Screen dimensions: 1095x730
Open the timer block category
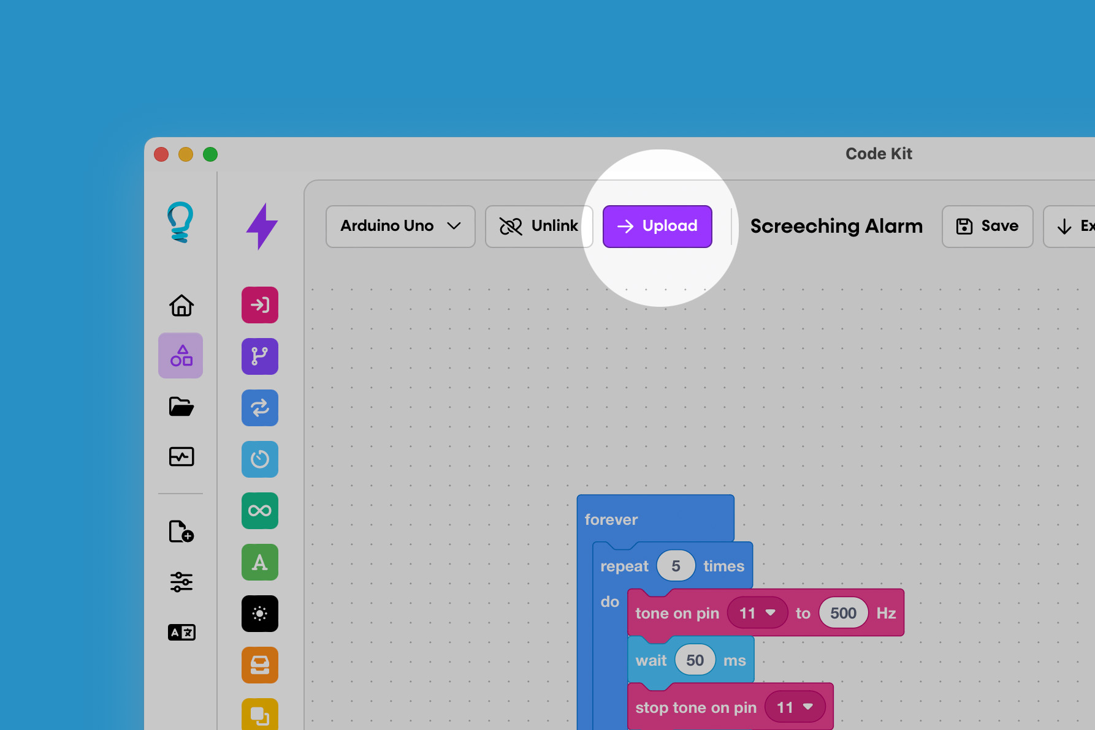(259, 459)
